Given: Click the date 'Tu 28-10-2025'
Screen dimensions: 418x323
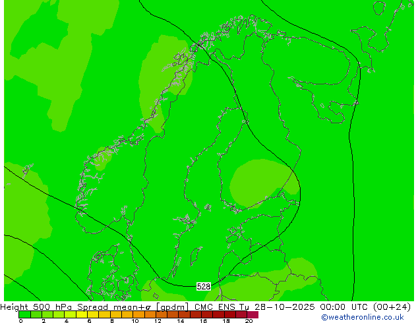Looking at the screenshot, I should pos(277,307).
